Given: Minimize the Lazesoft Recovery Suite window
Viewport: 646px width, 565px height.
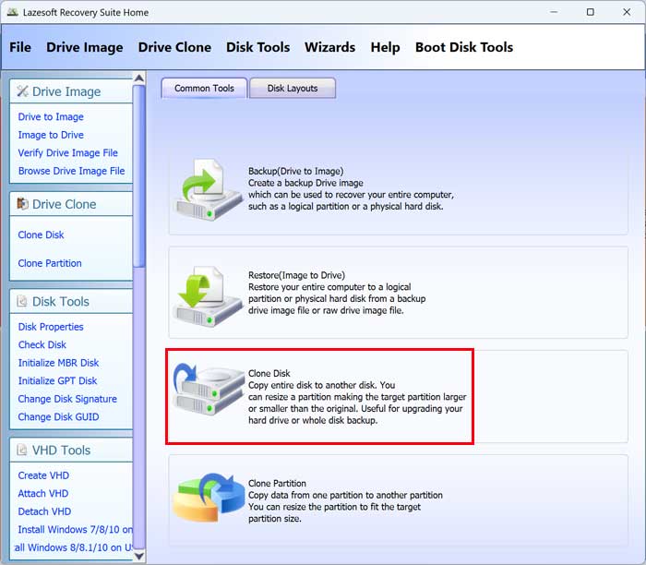Looking at the screenshot, I should pyautogui.click(x=554, y=12).
